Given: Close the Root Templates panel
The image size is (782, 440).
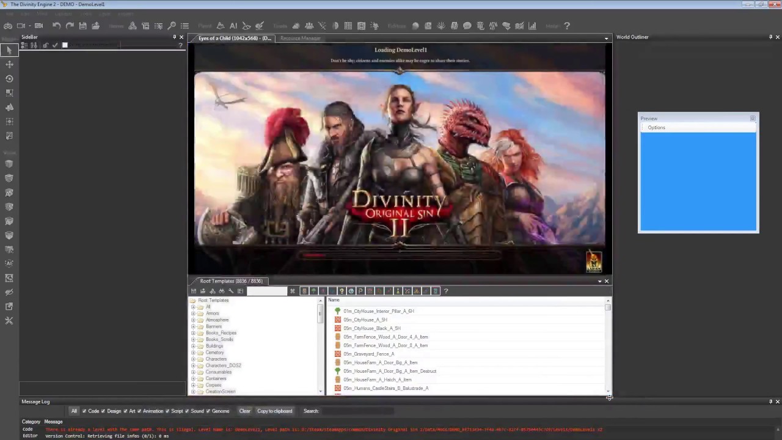Looking at the screenshot, I should 607,281.
